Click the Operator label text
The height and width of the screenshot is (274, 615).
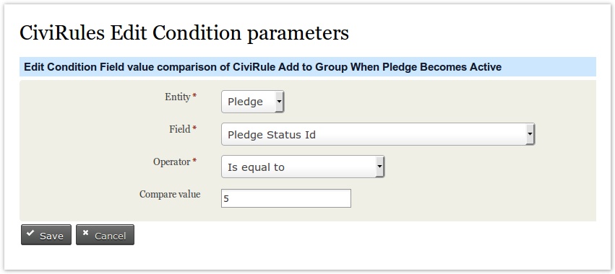[172, 162]
